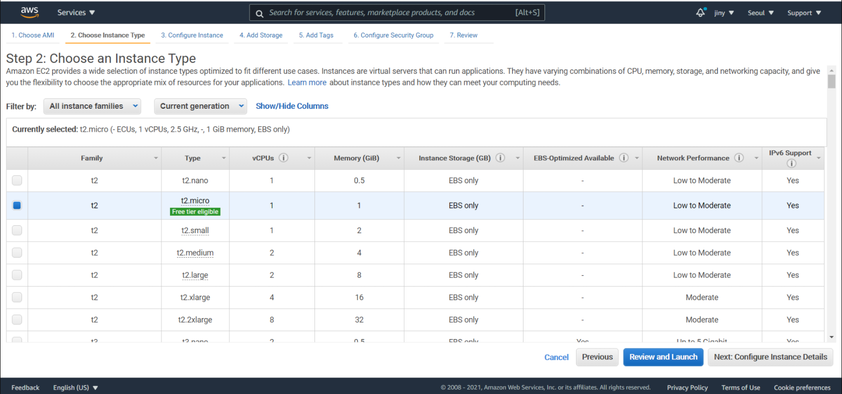
Task: Click the IPv6 Support info icon
Action: click(791, 163)
